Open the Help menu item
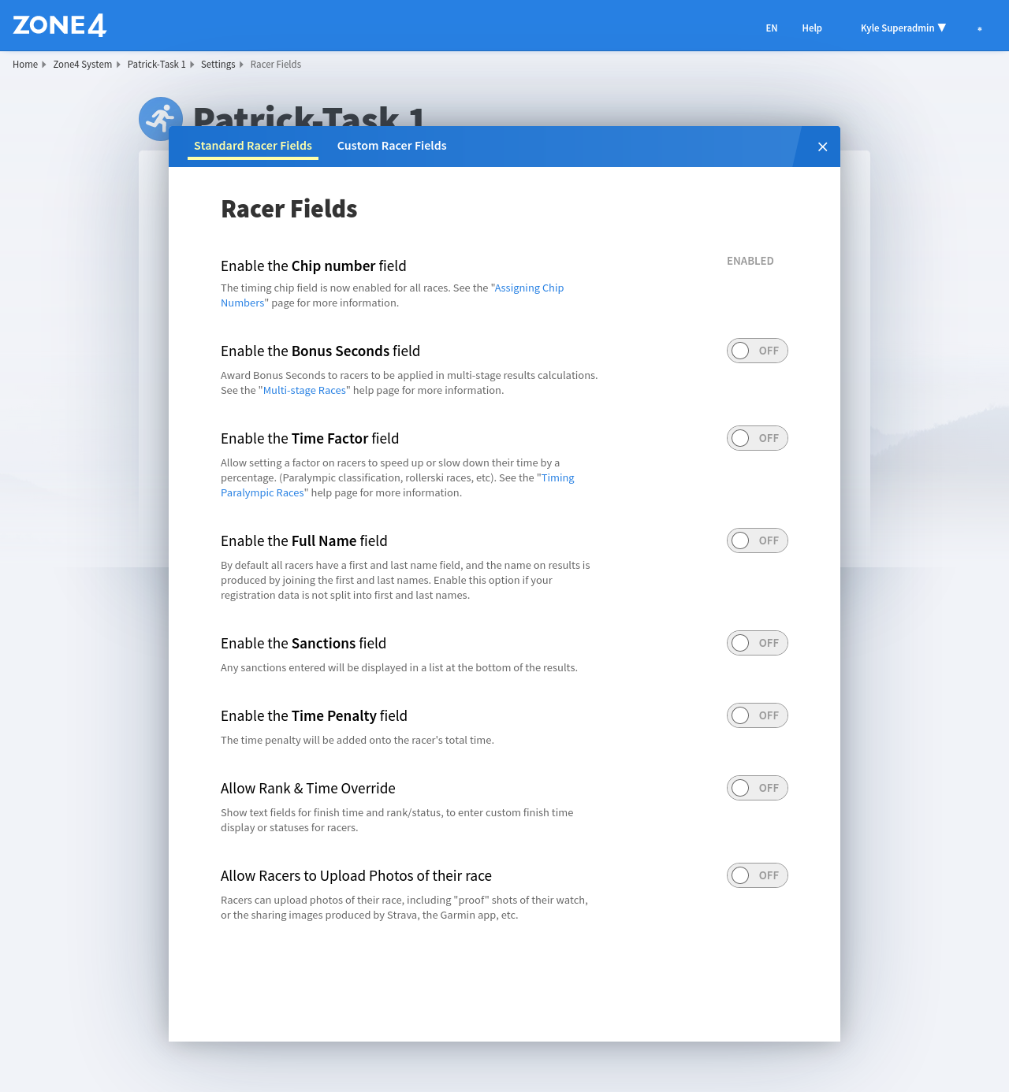 click(812, 28)
